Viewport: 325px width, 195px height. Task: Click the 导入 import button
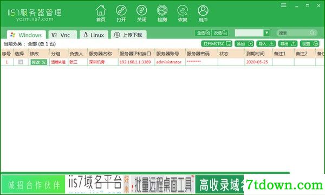pos(266,44)
